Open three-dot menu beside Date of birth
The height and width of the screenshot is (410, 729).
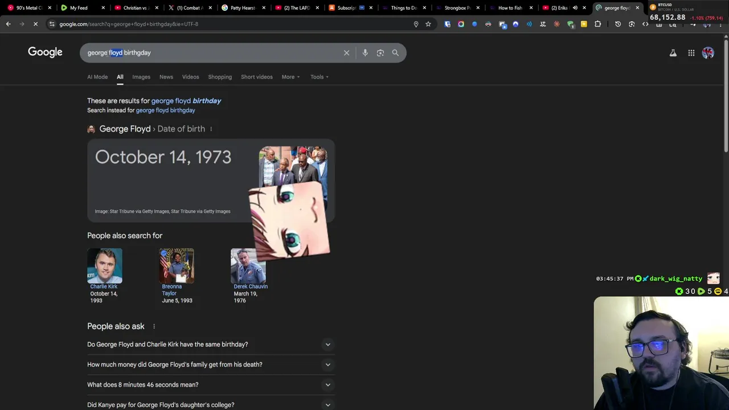point(211,129)
